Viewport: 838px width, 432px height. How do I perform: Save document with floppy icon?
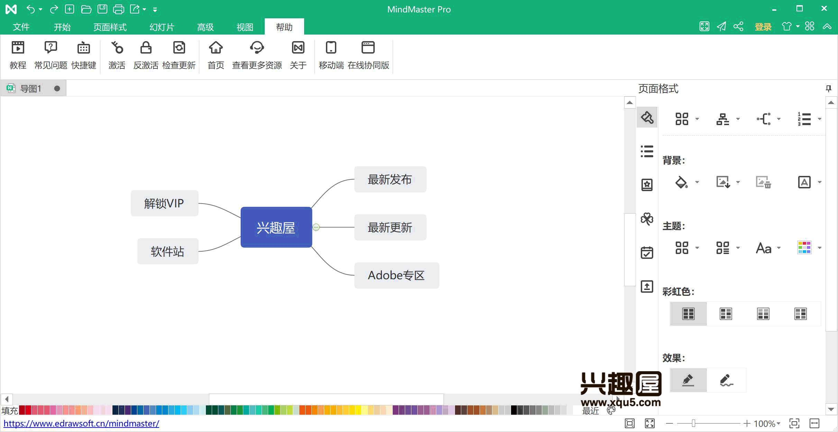102,9
